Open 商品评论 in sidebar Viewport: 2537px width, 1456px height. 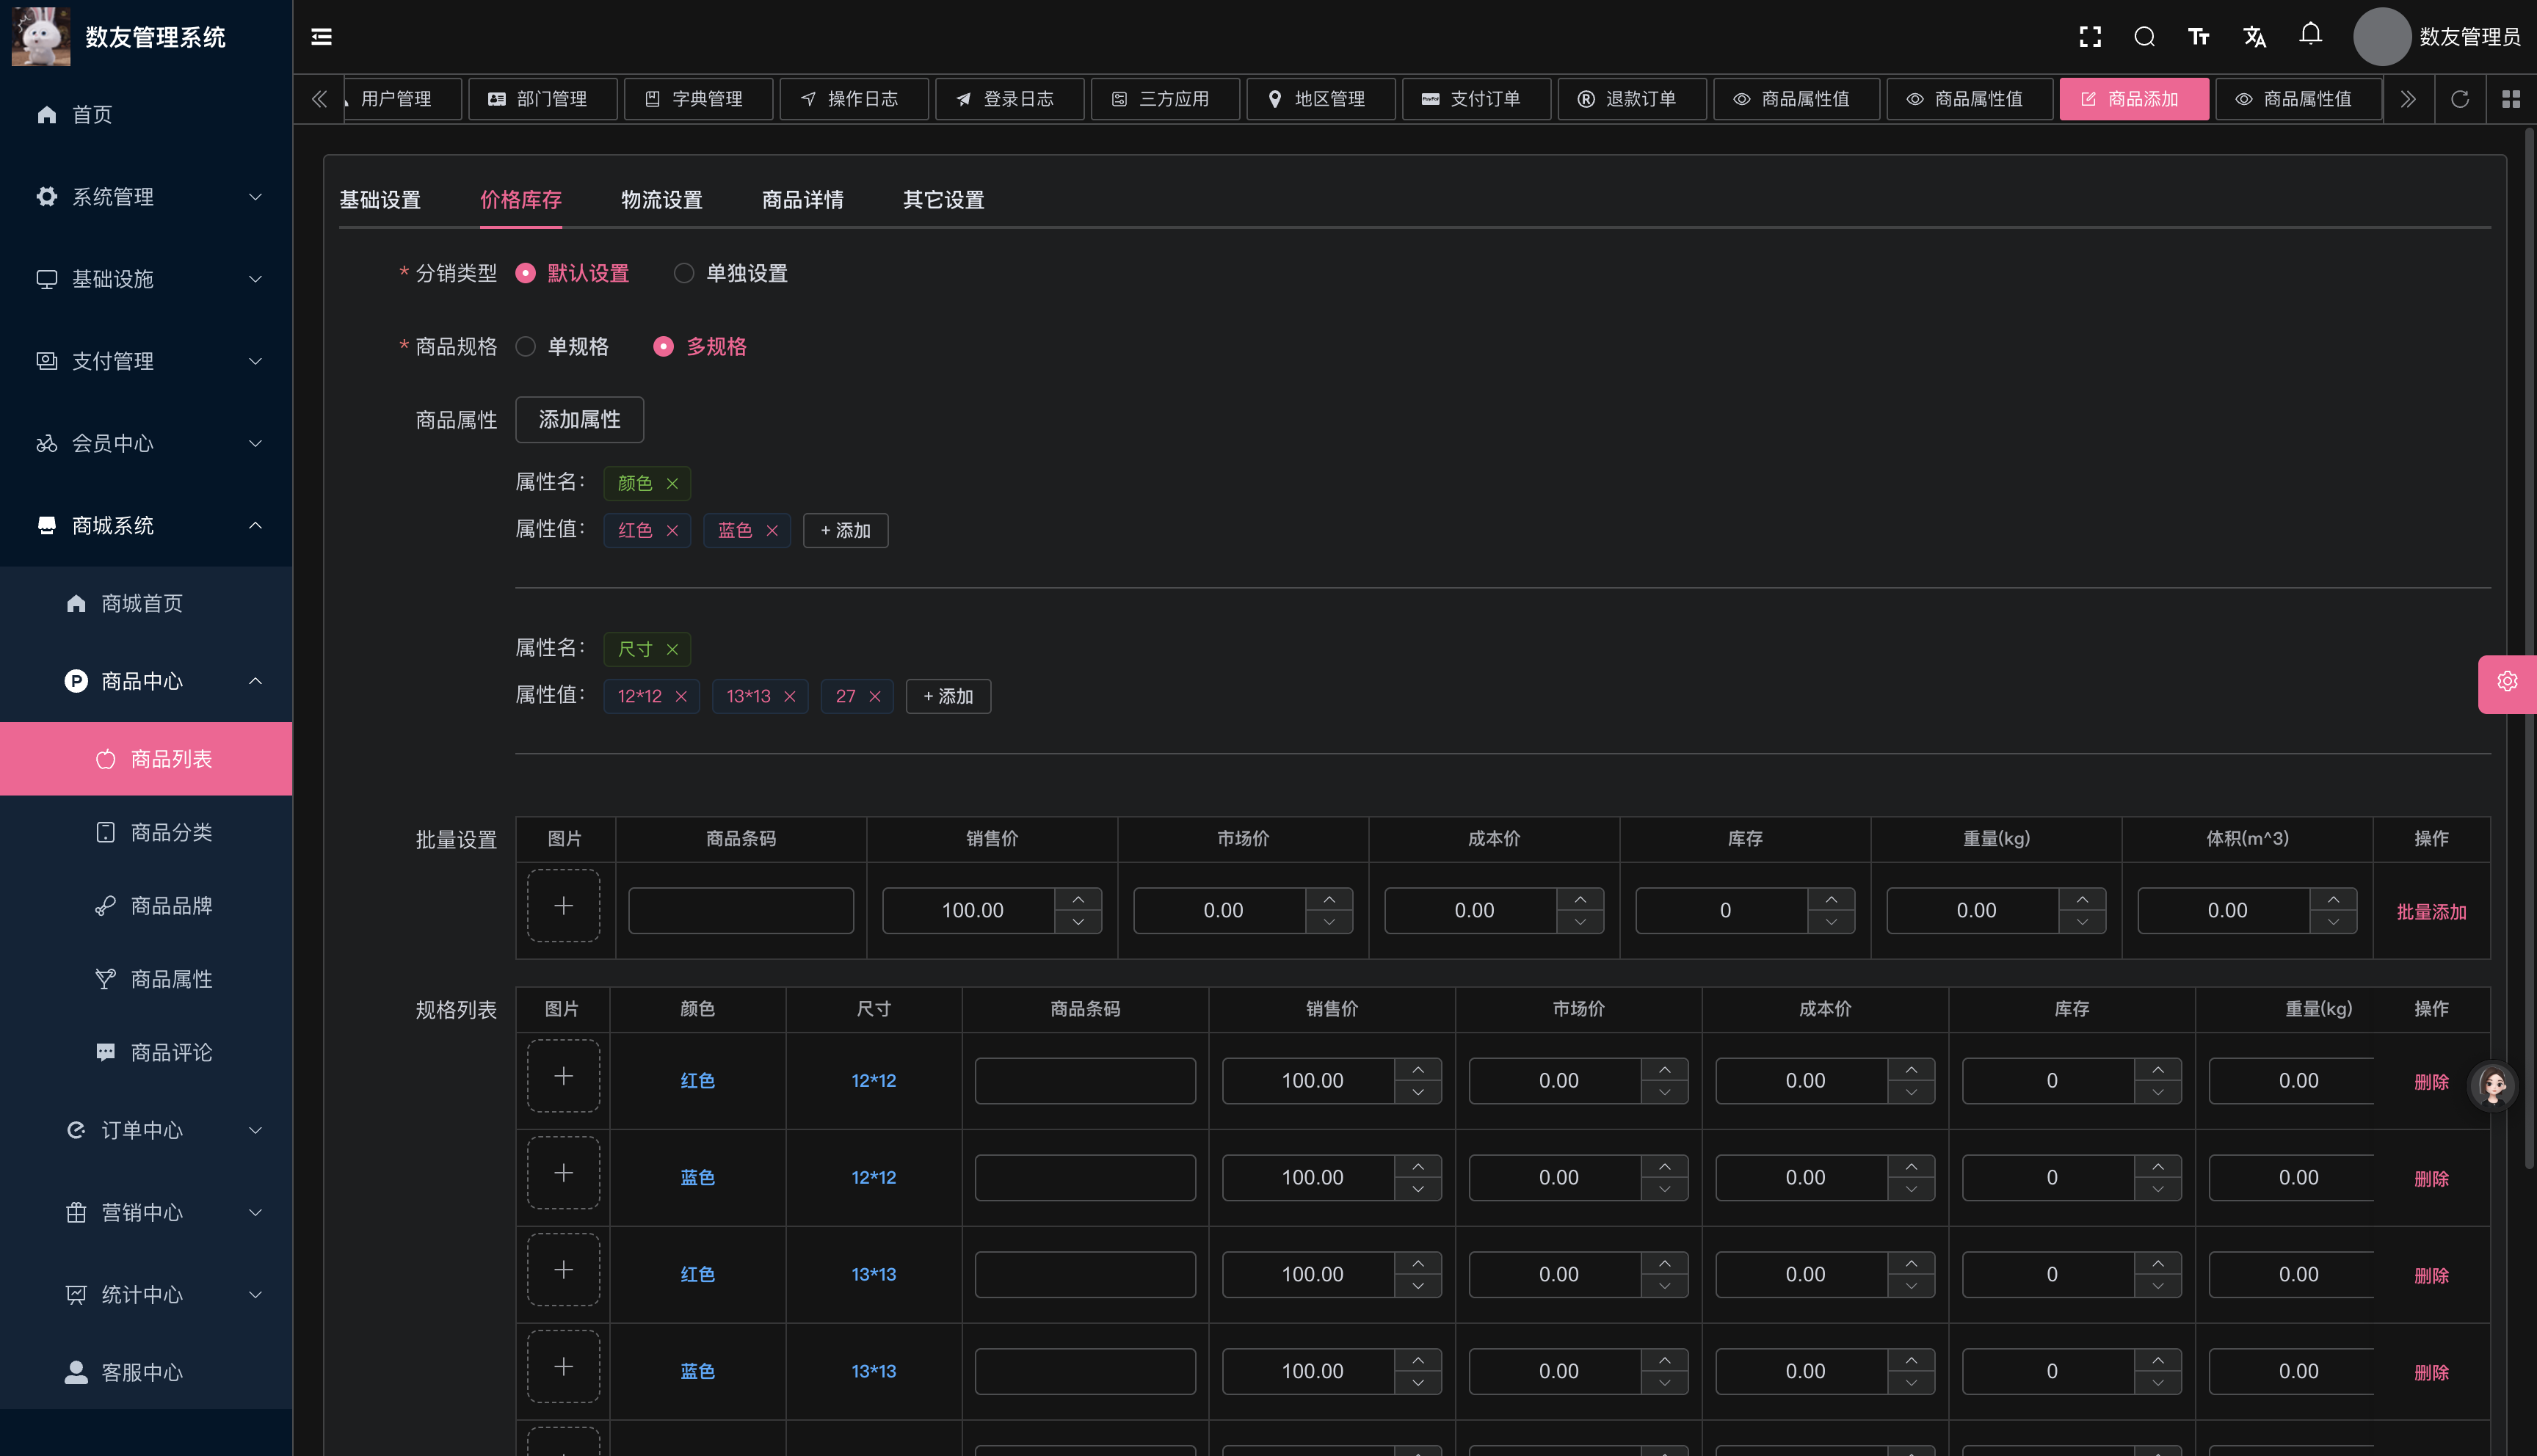146,1053
